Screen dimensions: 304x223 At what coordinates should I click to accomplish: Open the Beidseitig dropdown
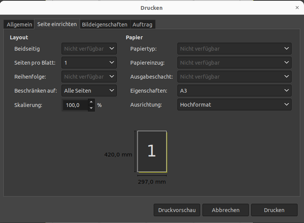coord(89,48)
